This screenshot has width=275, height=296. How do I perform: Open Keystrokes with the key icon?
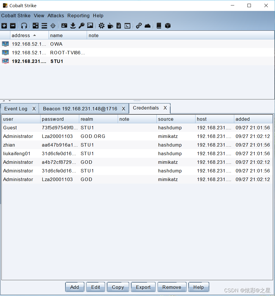pos(82,26)
